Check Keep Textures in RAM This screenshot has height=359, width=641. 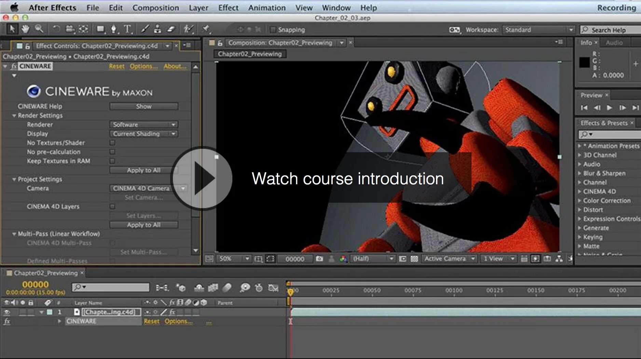click(112, 161)
